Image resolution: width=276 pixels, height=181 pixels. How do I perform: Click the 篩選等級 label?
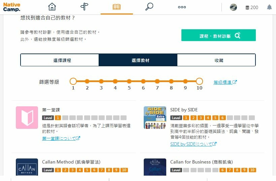pos(49,82)
